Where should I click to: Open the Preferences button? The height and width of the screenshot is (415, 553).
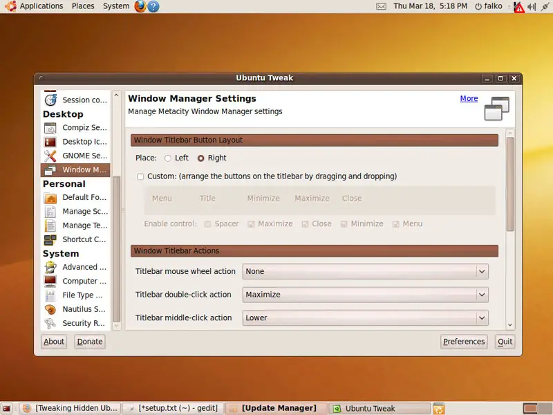click(464, 342)
